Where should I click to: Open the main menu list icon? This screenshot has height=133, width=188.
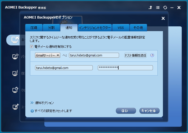(158, 8)
